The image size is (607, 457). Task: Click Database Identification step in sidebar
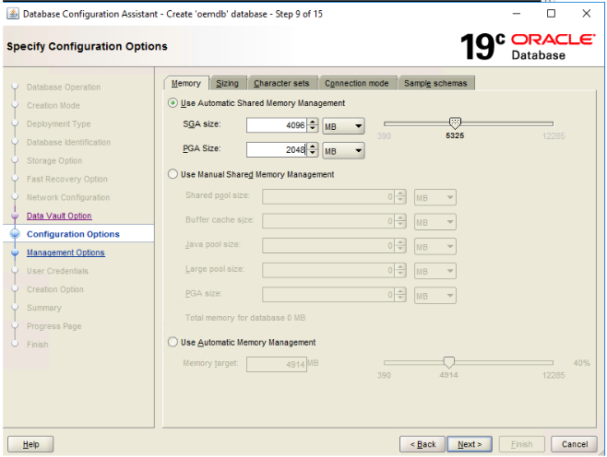(x=68, y=142)
